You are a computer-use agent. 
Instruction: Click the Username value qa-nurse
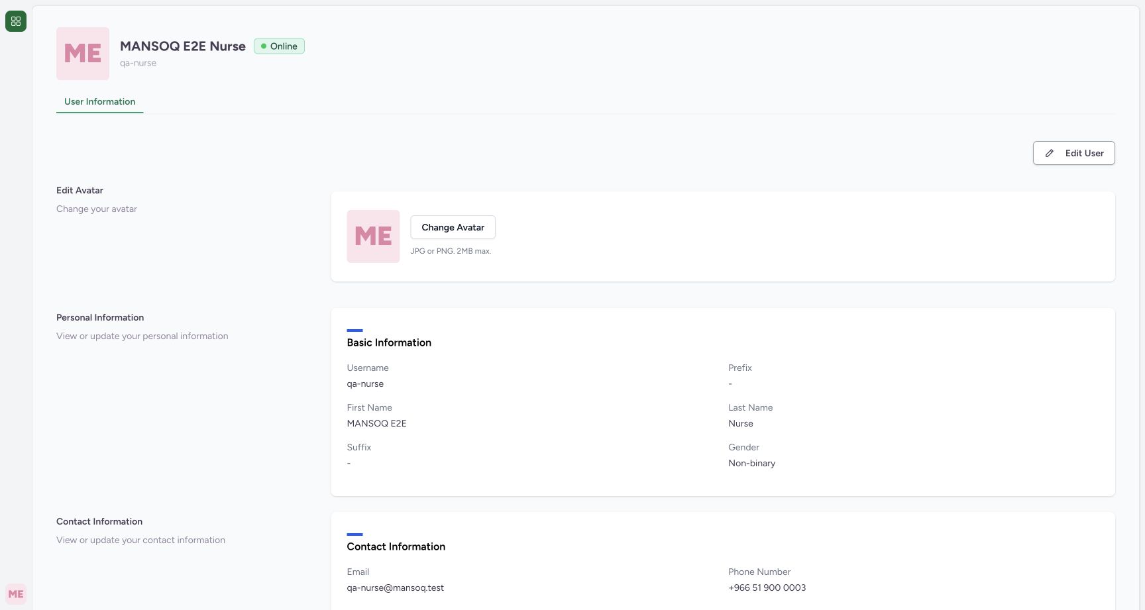tap(365, 383)
